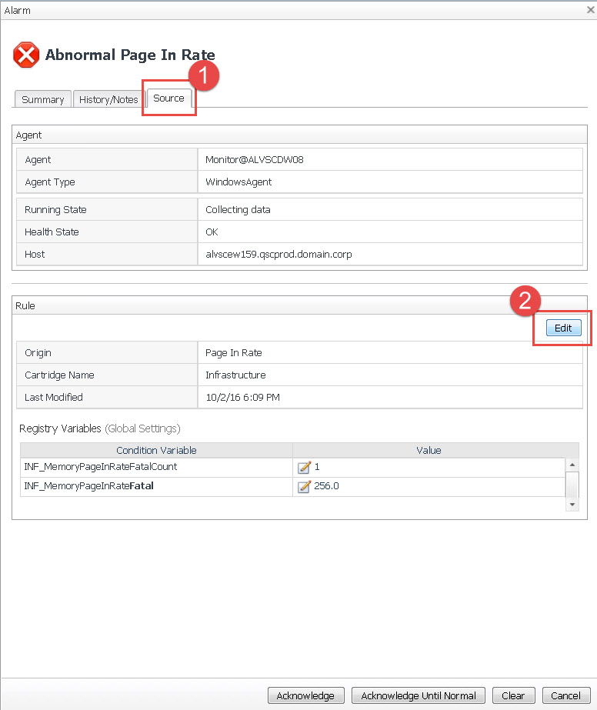
Task: Click the host name alvscew159.qscprod.domain.corp
Action: point(278,254)
